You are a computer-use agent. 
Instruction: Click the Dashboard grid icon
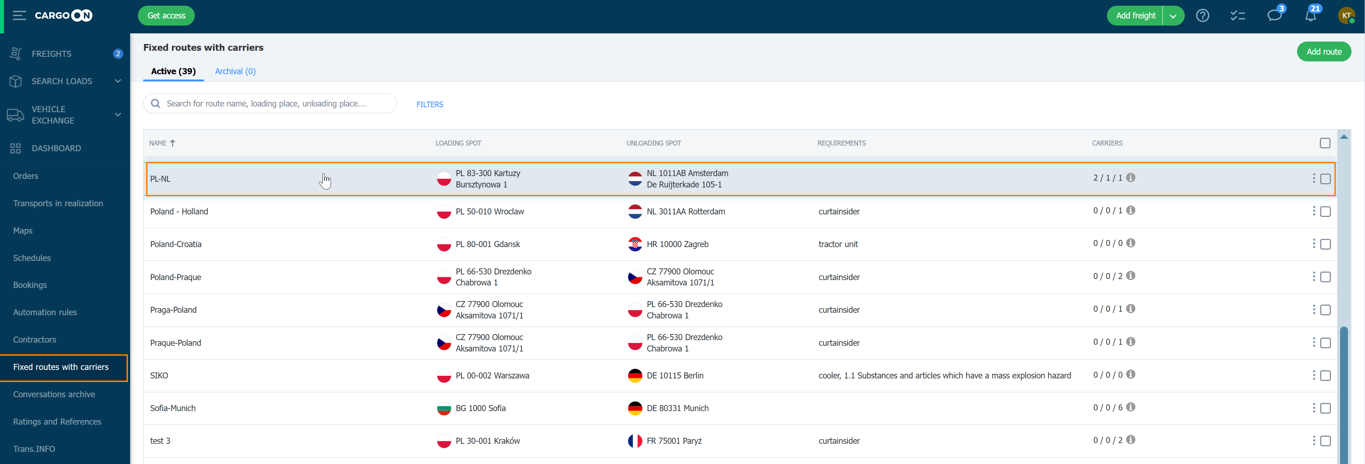click(15, 148)
